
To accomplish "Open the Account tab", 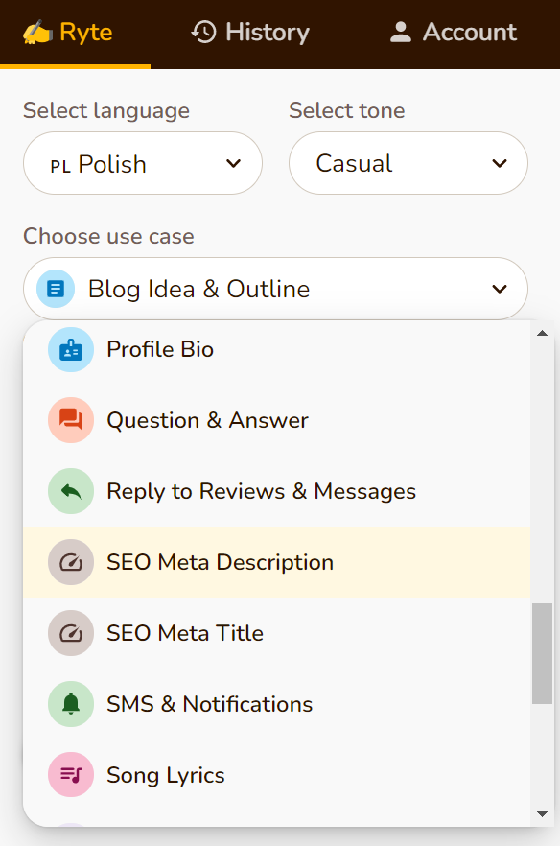I will (x=454, y=33).
